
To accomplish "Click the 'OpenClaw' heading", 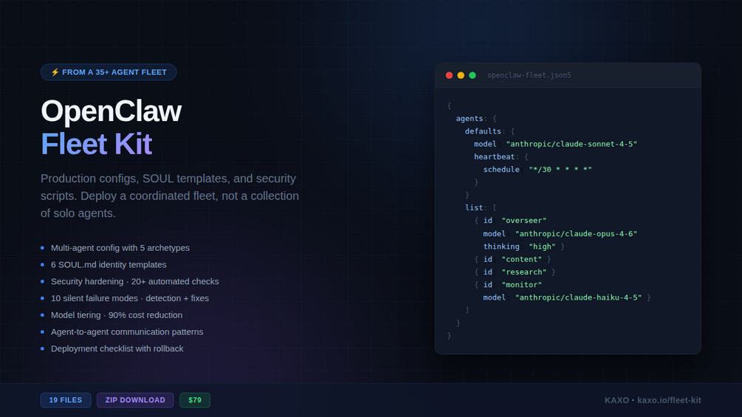I will coord(111,111).
